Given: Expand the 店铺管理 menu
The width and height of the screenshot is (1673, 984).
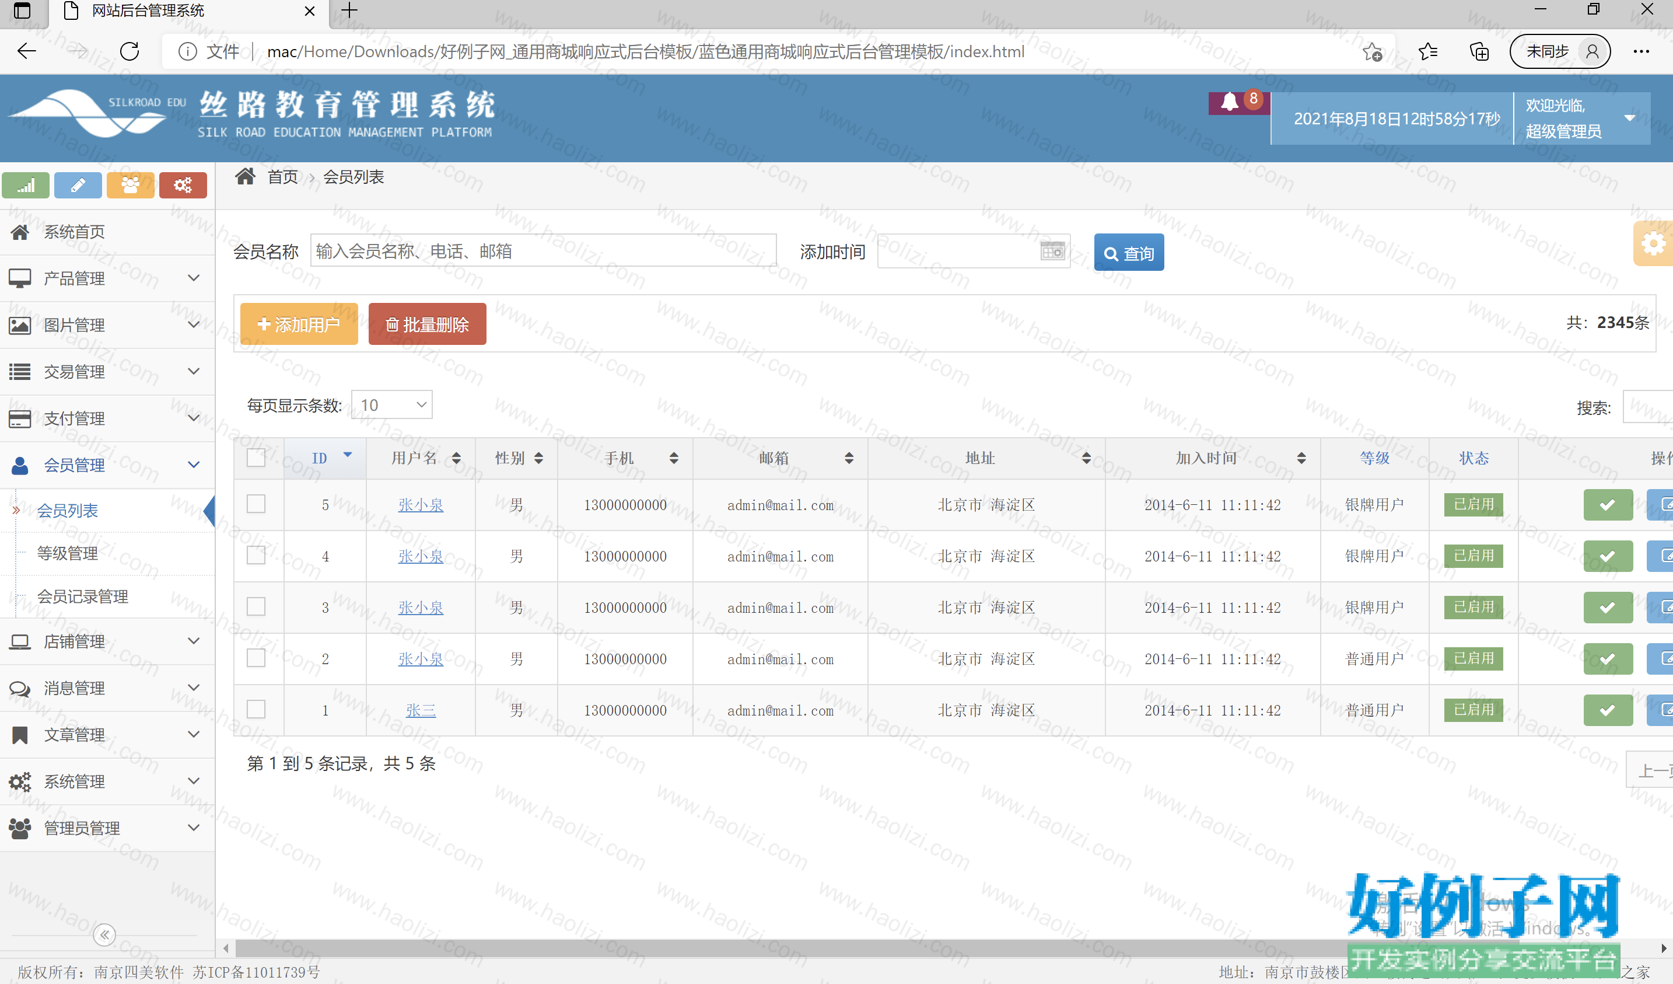Looking at the screenshot, I should 107,641.
